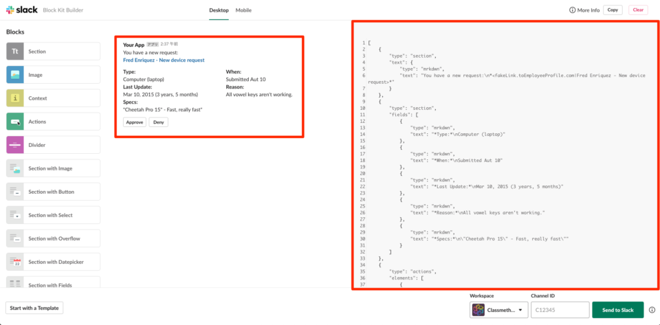Viewport: 660px width, 325px height.
Task: Add a Section block icon
Action: coord(14,52)
